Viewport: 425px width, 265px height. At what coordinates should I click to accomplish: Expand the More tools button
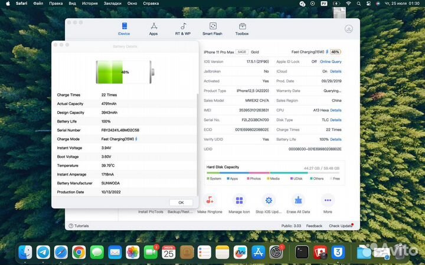click(x=328, y=201)
